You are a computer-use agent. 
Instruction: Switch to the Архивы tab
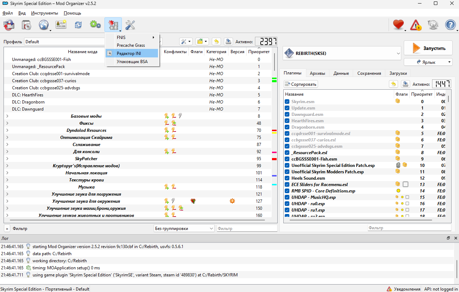[x=318, y=73]
